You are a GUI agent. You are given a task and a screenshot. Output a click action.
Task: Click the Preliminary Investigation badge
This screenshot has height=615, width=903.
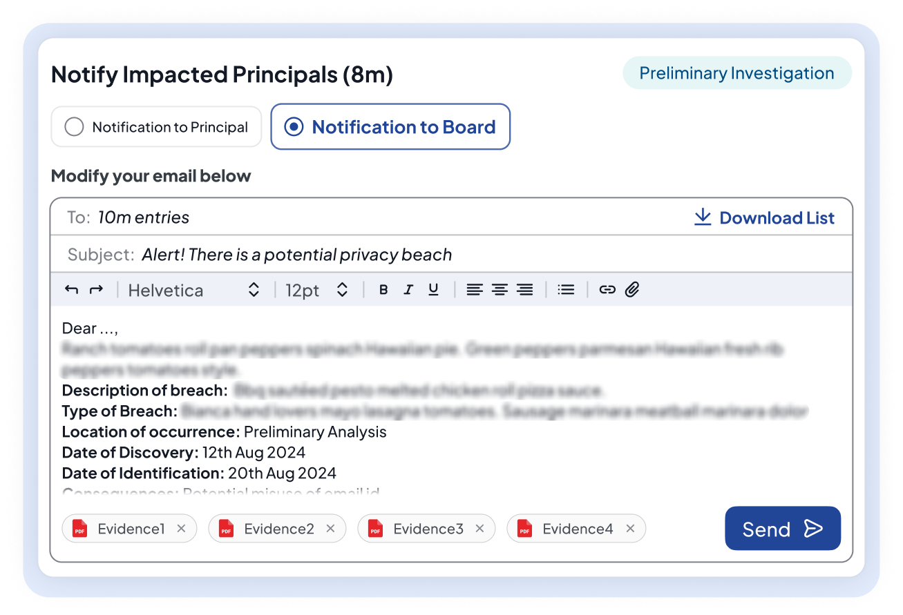tap(737, 73)
